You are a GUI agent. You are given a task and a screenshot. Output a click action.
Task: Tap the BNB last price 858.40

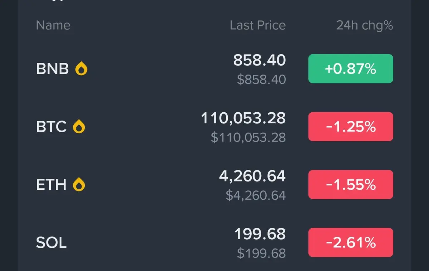260,60
